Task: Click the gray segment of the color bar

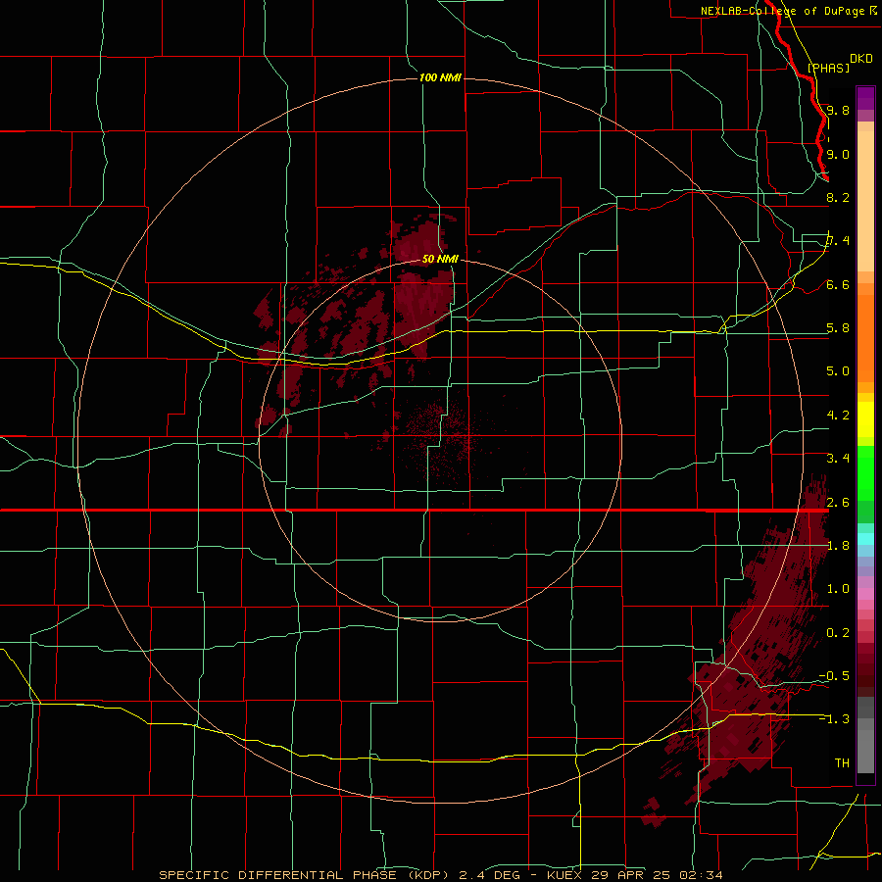Action: point(865,736)
